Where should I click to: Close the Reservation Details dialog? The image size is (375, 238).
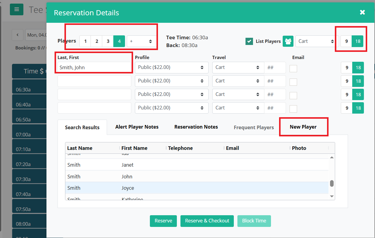(x=362, y=12)
